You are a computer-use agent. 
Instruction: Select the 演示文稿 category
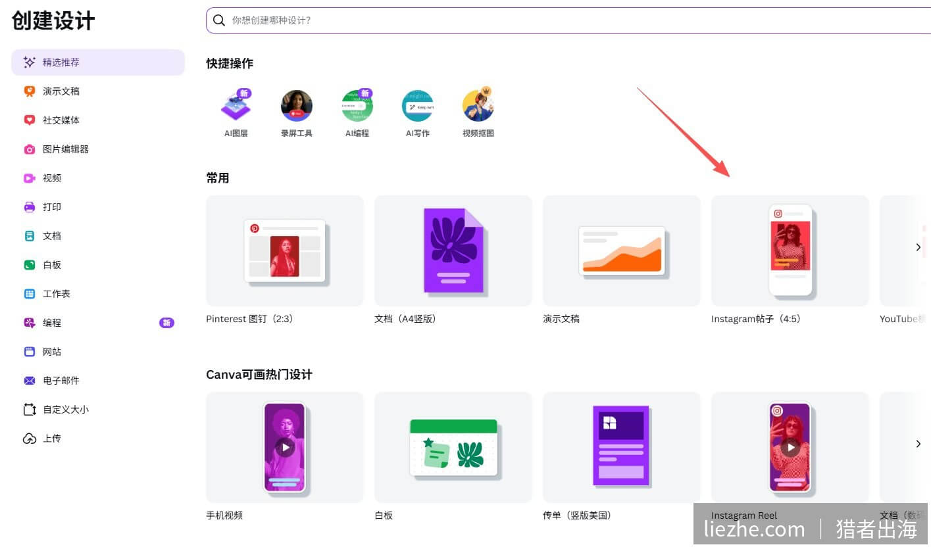pos(98,91)
